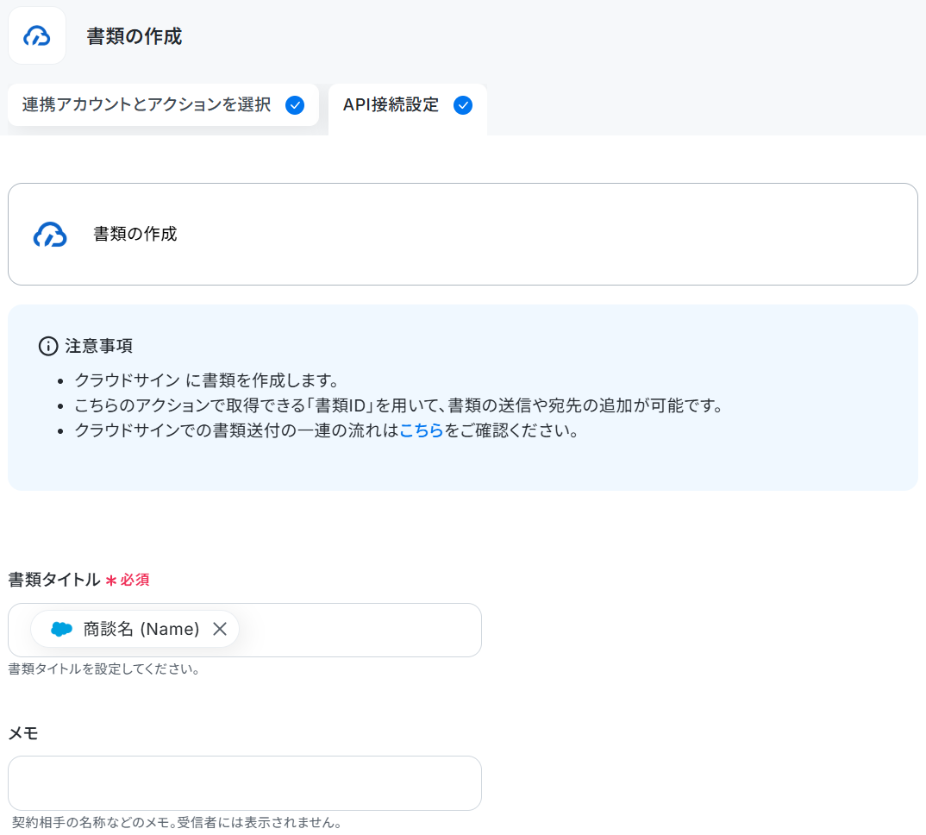
Task: Click the hint 書類タイトルを設定してください。
Action: pos(104,669)
